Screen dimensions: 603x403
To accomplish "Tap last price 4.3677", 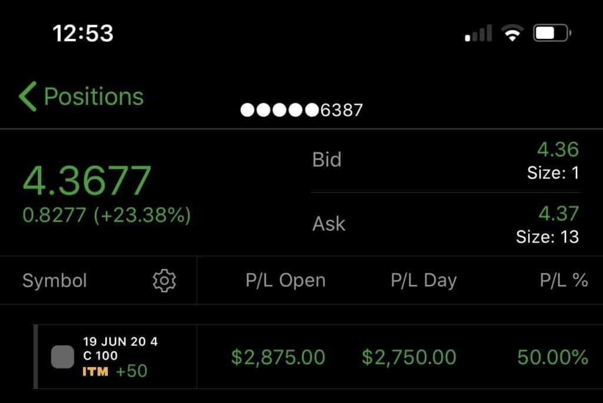I will [87, 180].
